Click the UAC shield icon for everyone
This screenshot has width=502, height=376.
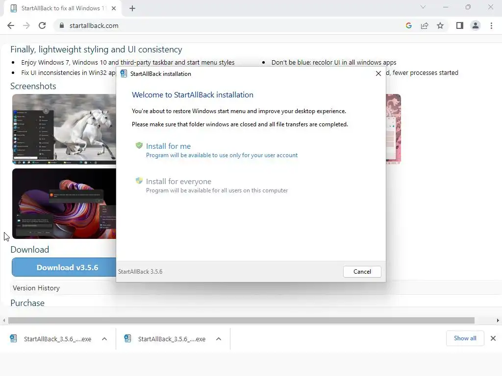point(139,181)
